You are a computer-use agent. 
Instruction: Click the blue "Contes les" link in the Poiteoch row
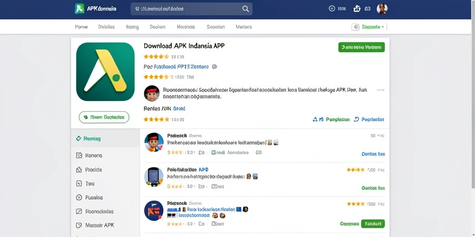(373, 154)
